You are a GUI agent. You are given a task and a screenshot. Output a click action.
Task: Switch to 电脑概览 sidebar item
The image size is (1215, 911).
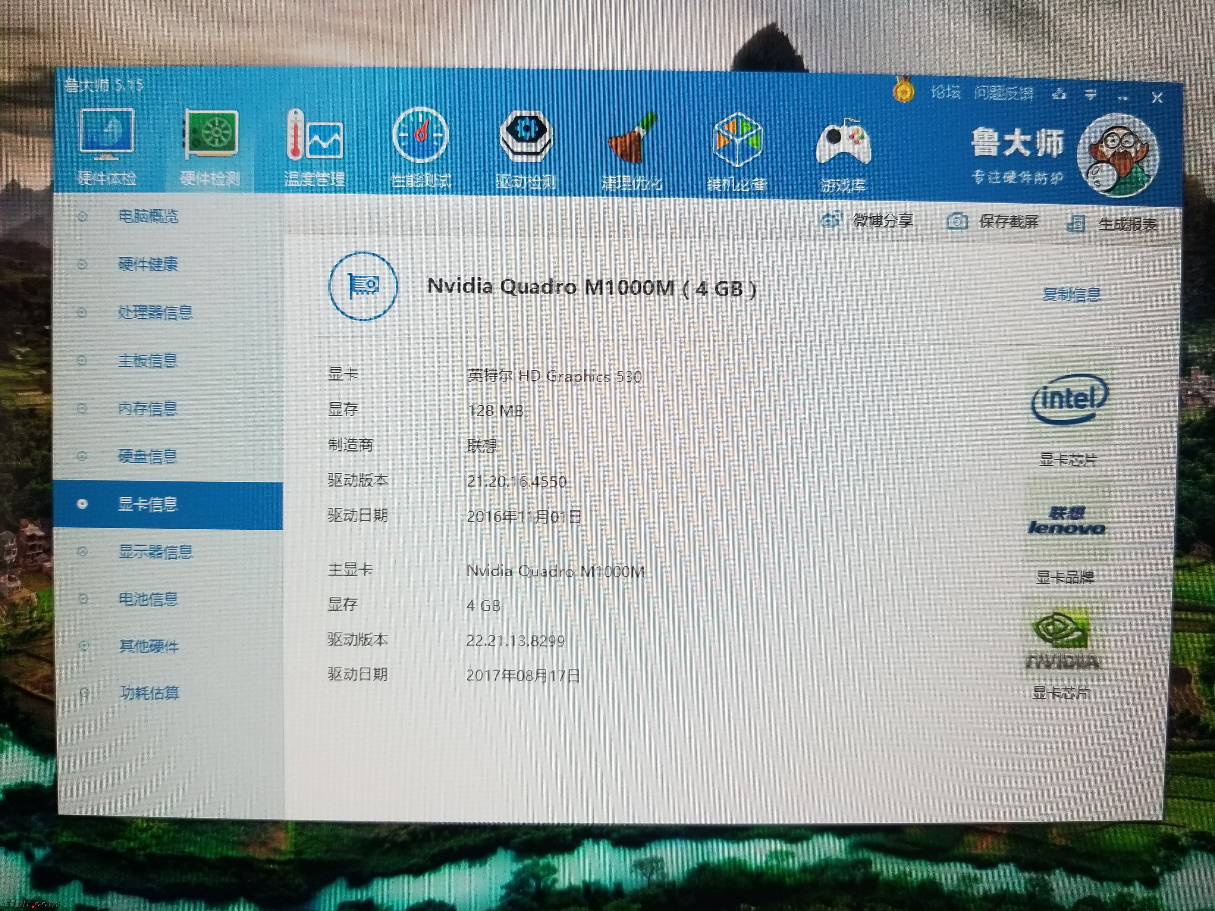coord(148,216)
